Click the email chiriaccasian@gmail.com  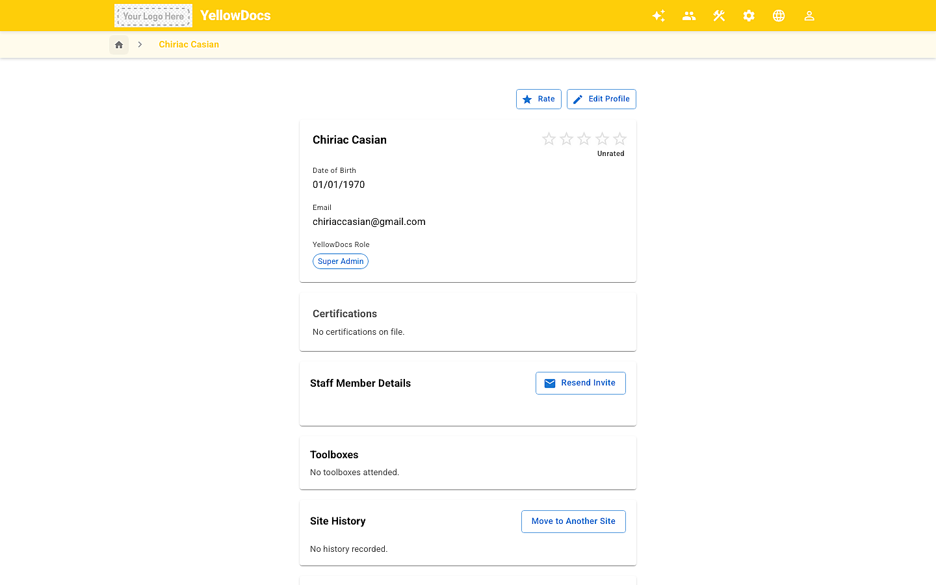369,222
